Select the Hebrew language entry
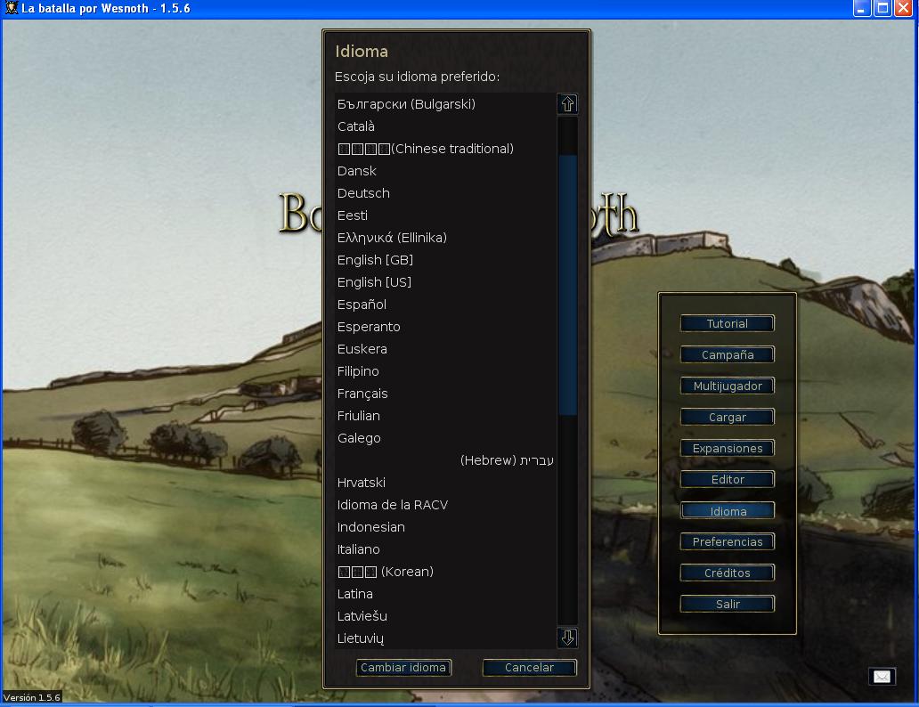Screen dimensions: 919x707 tap(445, 460)
